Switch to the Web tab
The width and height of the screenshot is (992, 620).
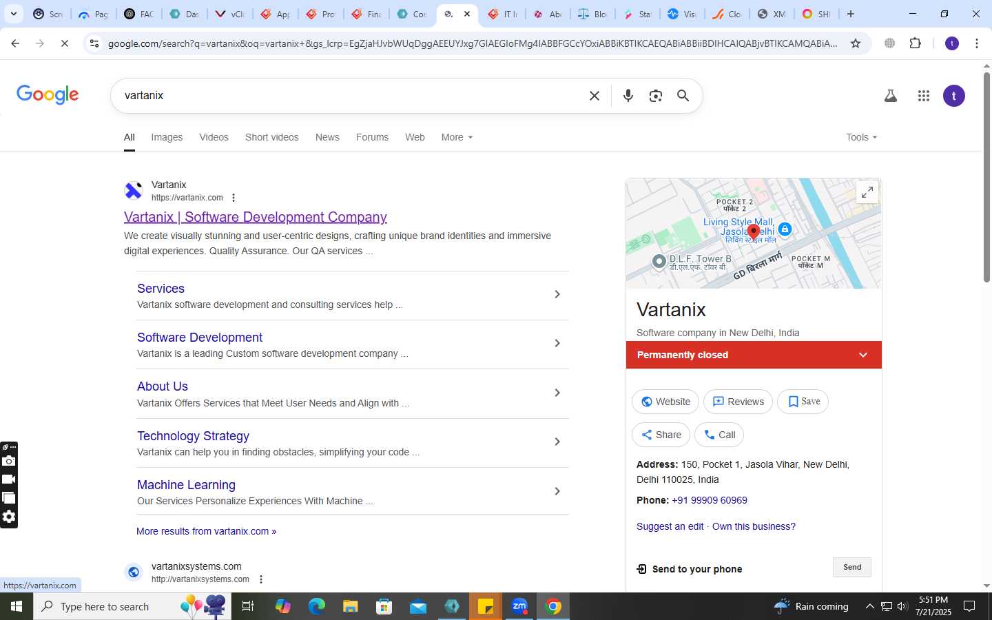[415, 137]
